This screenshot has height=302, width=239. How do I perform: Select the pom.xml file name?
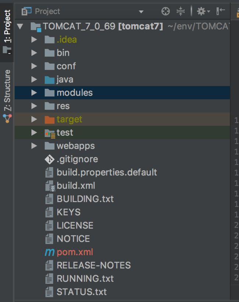pos(75,252)
